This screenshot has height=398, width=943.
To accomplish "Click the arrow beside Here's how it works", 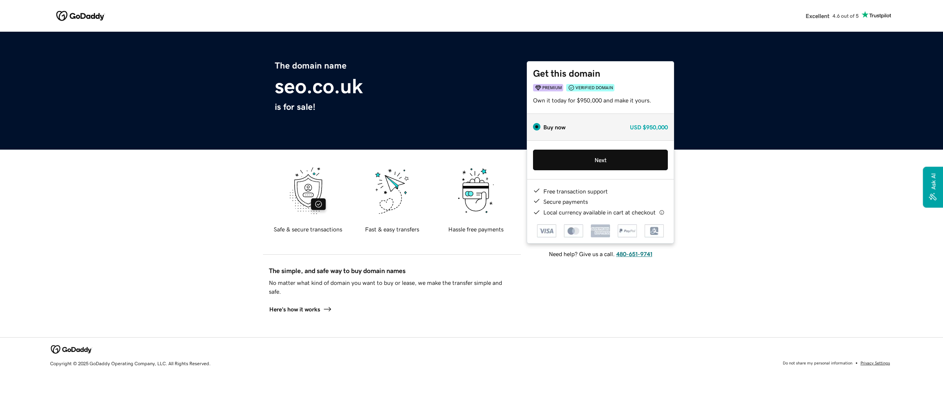I will tap(327, 310).
